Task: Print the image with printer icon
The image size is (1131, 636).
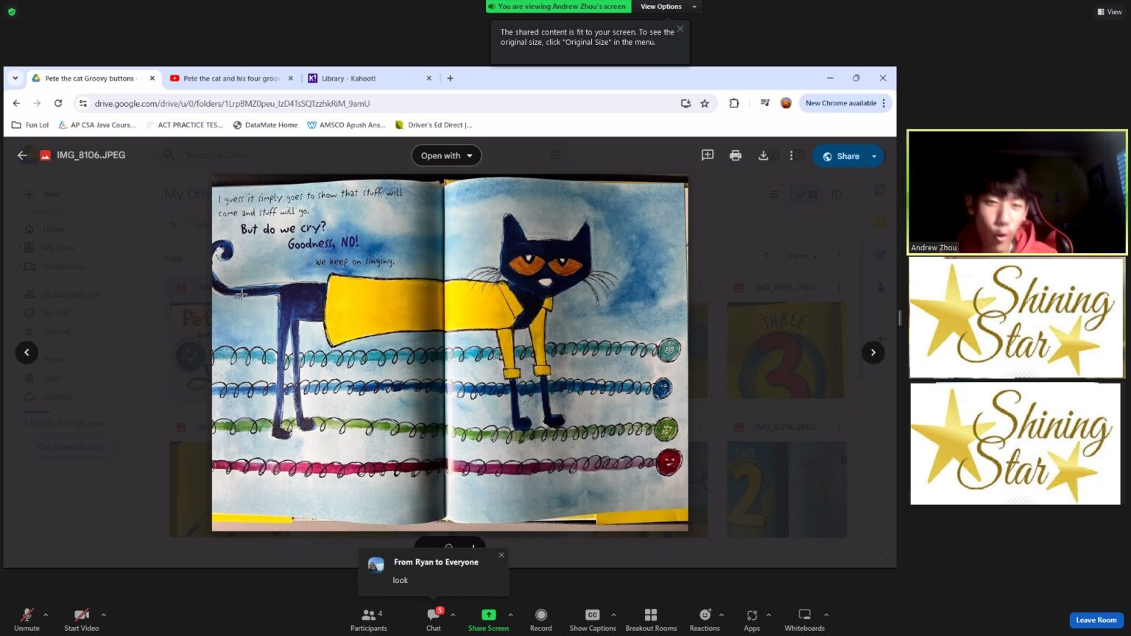Action: tap(735, 155)
